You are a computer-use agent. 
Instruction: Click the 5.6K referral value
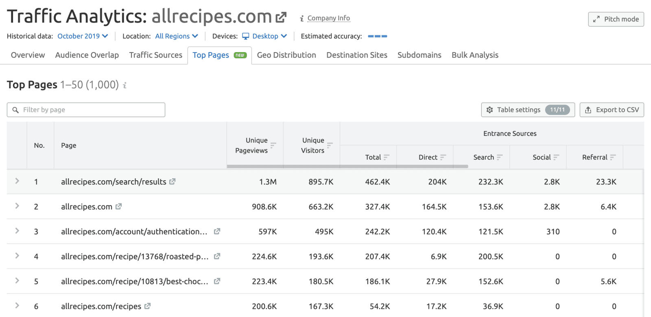click(x=608, y=281)
